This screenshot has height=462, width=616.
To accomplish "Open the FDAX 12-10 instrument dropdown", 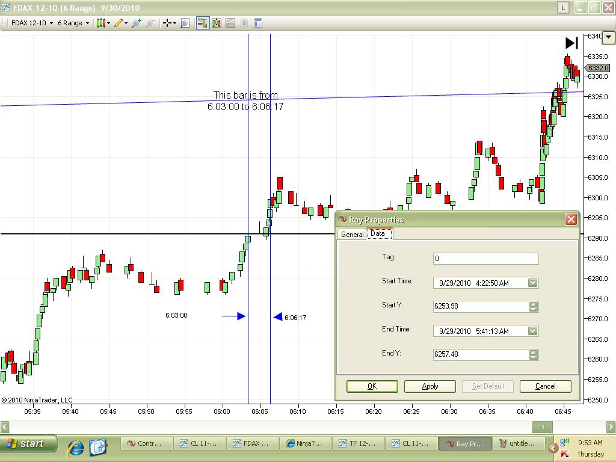I will coord(32,23).
